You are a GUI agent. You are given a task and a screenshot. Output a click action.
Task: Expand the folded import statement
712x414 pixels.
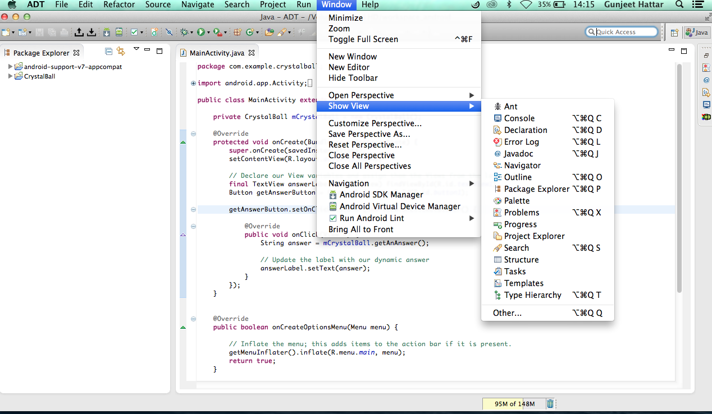click(194, 84)
